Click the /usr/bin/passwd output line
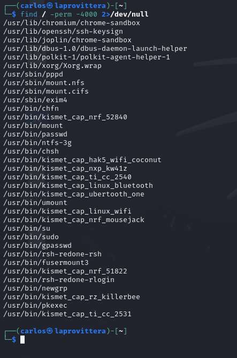This screenshot has width=237, height=358. click(35, 134)
